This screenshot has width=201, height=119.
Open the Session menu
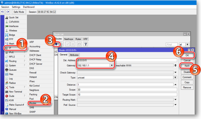5,7
